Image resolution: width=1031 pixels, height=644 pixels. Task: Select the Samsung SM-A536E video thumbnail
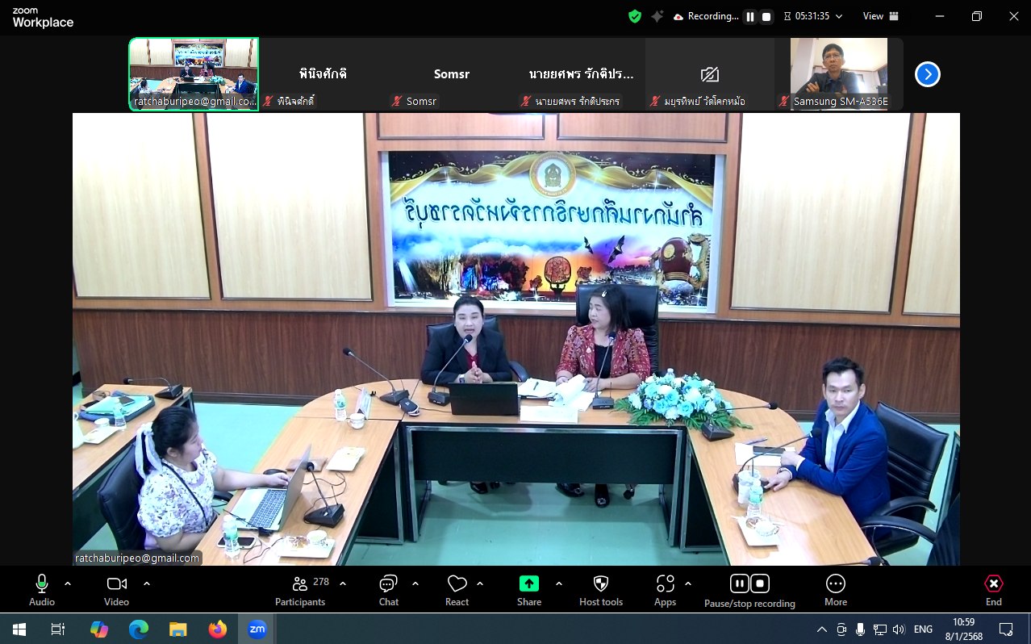pyautogui.click(x=839, y=73)
